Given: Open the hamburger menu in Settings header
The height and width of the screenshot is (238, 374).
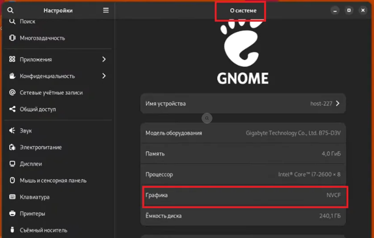Looking at the screenshot, I should coord(106,10).
